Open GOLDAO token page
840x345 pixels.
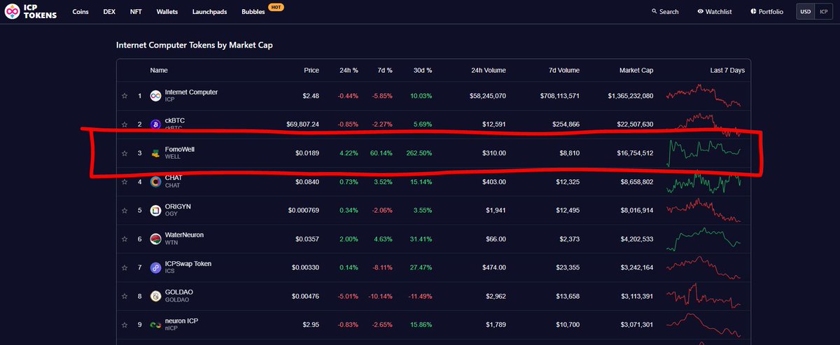pos(178,293)
